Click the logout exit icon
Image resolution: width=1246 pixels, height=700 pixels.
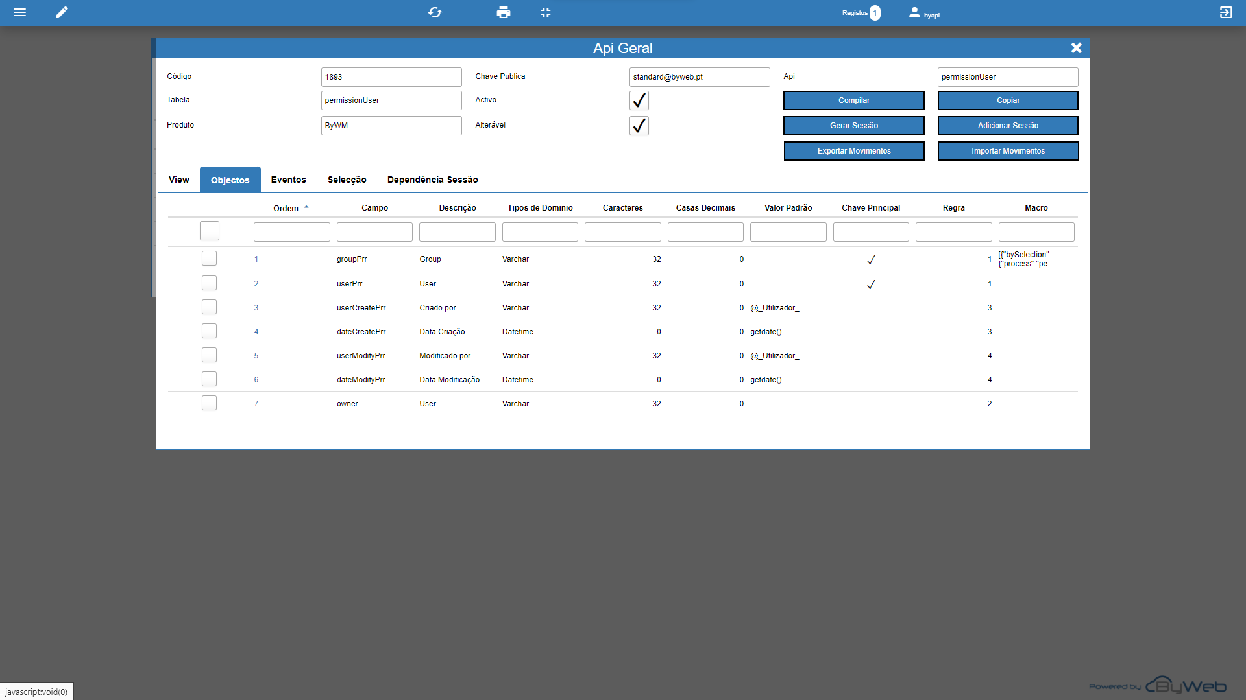coord(1225,12)
